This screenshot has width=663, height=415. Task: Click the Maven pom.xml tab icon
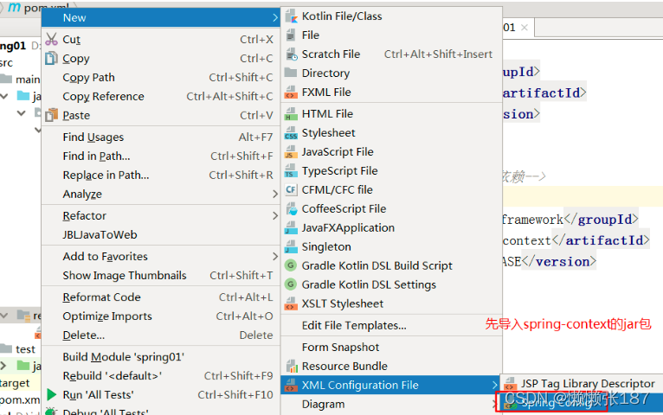(15, 7)
